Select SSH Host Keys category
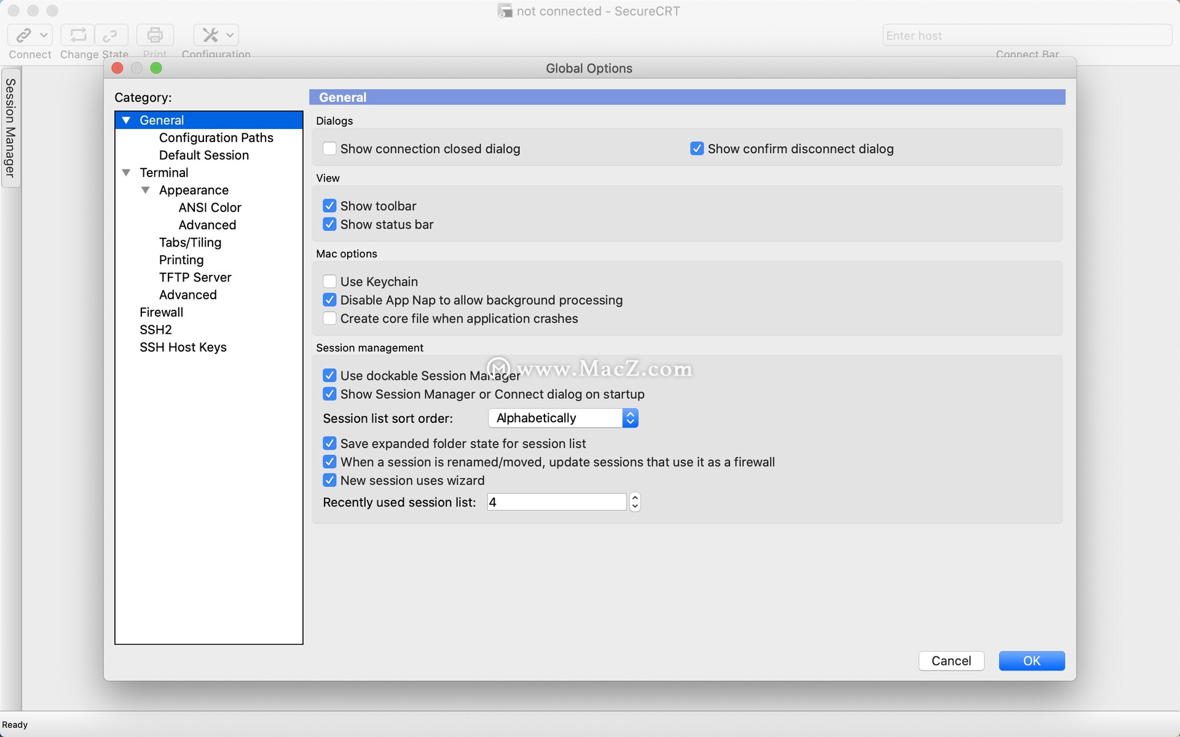This screenshot has height=737, width=1180. pos(183,347)
